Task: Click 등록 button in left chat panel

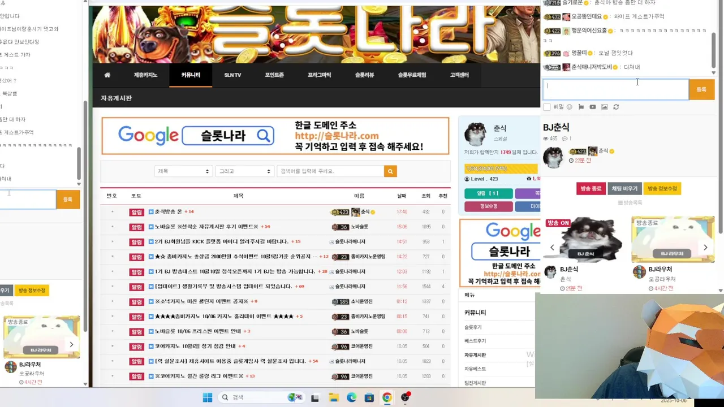Action: tap(68, 200)
